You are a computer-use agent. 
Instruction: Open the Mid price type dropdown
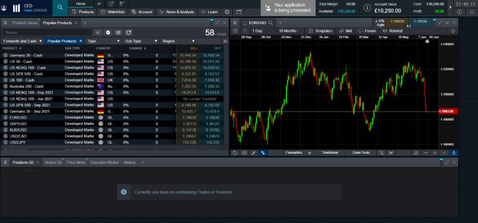[346, 31]
